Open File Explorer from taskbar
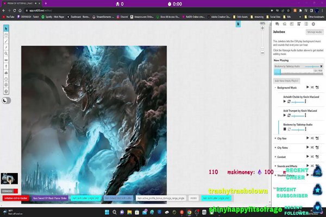 [x=129, y=212]
